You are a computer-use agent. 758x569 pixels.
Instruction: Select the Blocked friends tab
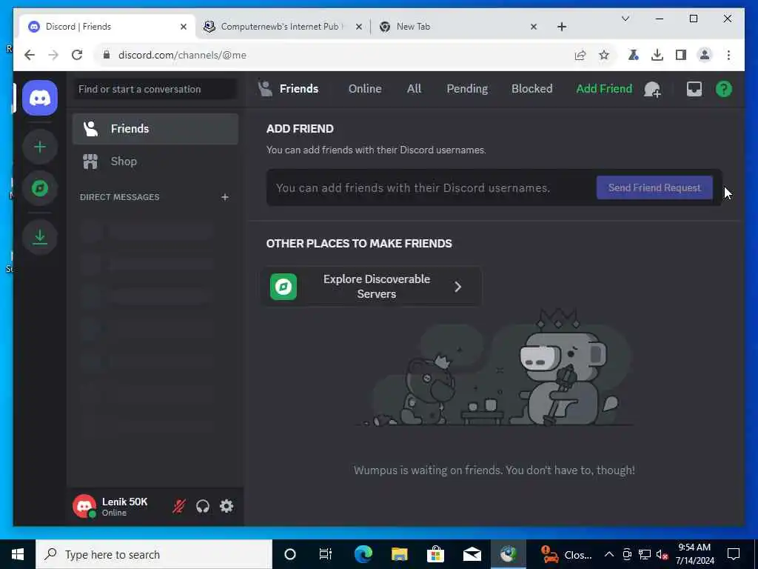531,89
